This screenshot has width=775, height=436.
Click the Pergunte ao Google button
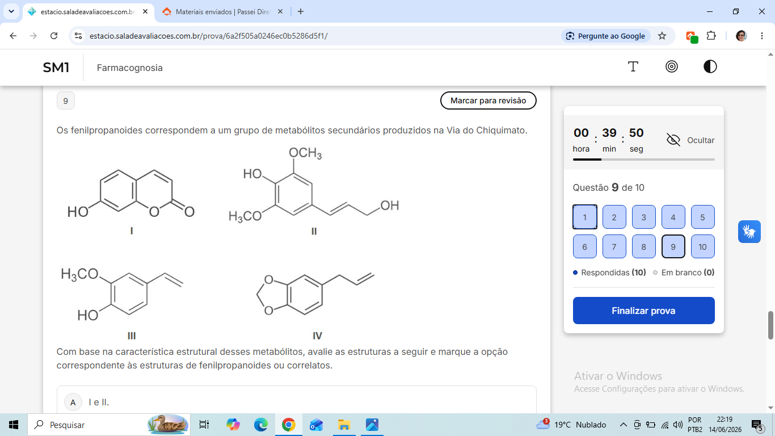click(606, 36)
